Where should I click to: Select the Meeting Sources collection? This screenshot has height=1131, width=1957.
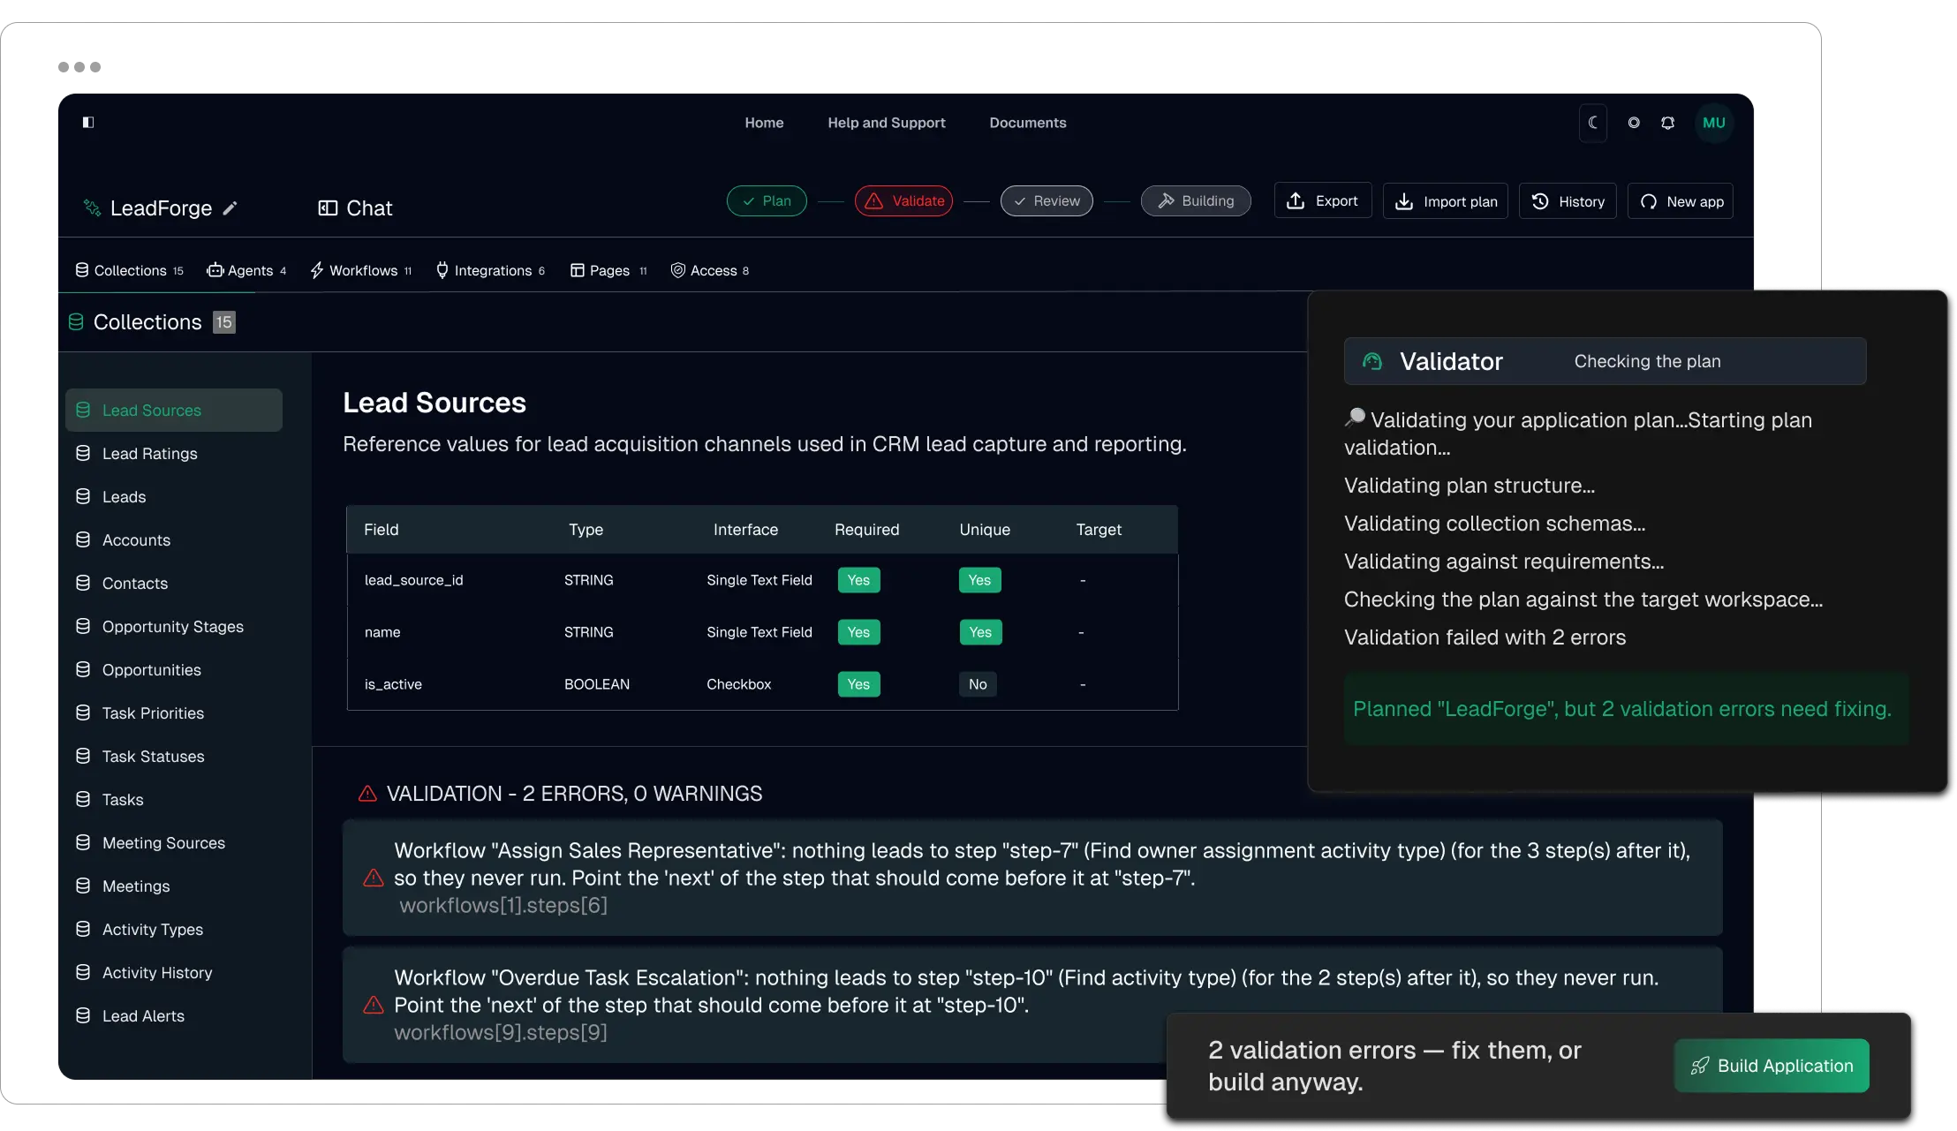[174, 843]
